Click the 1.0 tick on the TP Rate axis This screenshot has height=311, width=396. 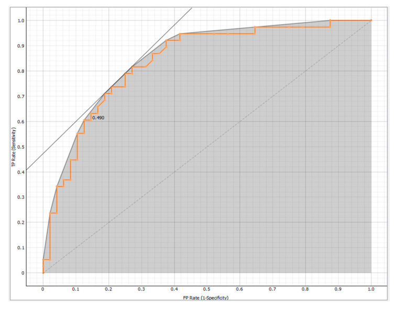click(x=21, y=21)
